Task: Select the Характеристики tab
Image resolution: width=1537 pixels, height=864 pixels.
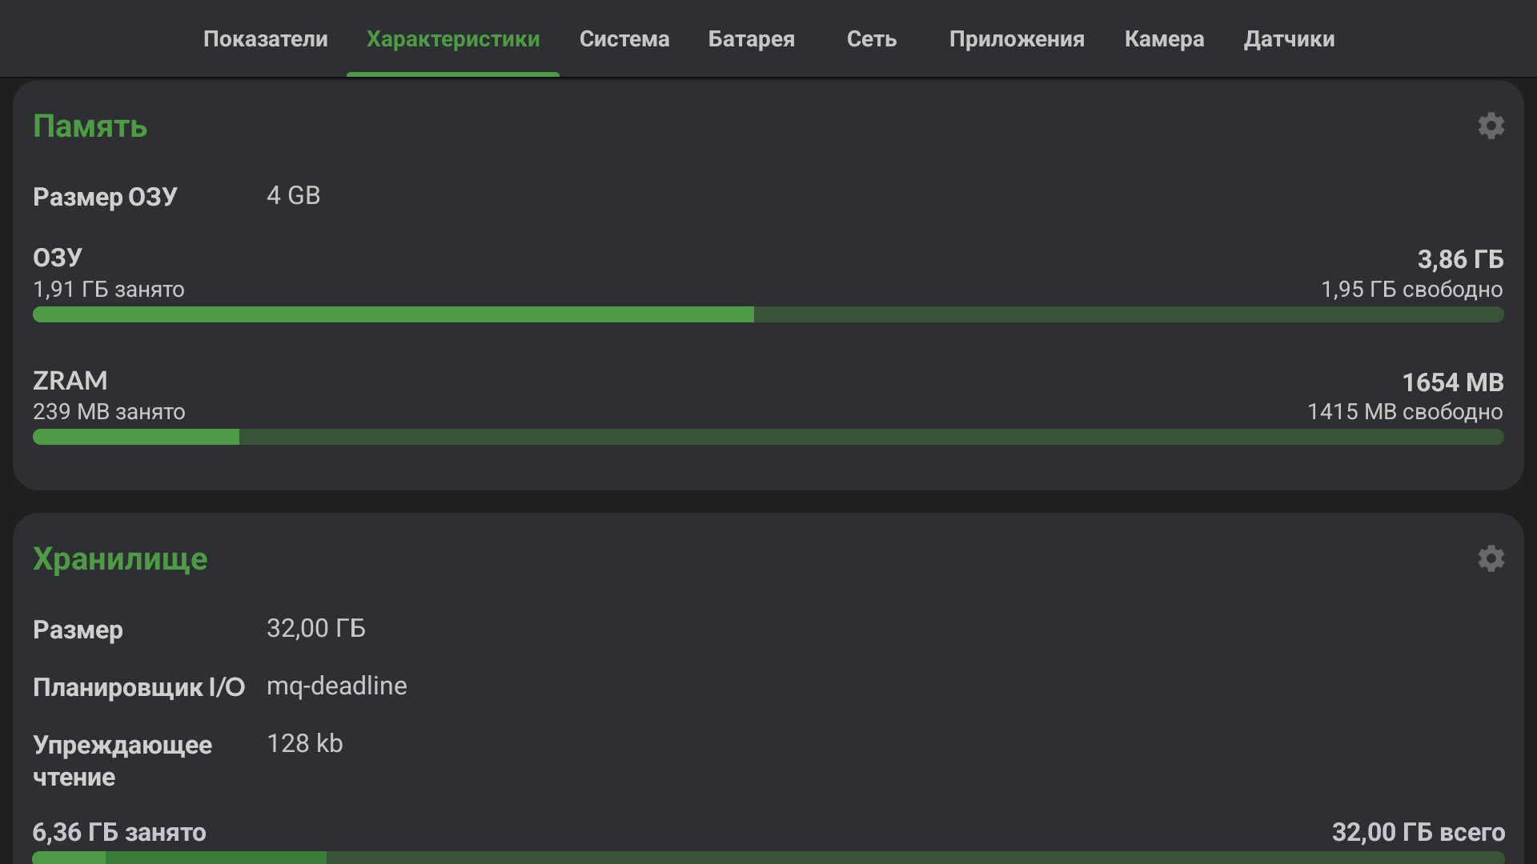Action: tap(453, 39)
